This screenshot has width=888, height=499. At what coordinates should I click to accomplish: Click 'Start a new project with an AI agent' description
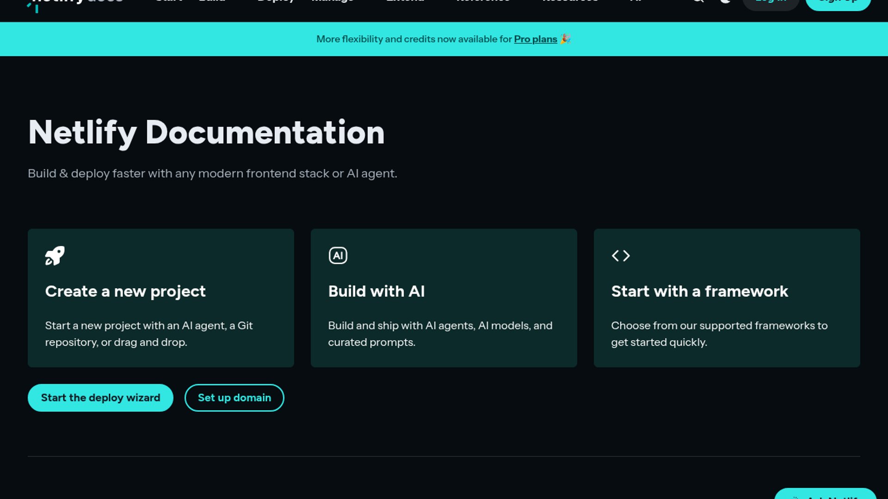point(149,334)
